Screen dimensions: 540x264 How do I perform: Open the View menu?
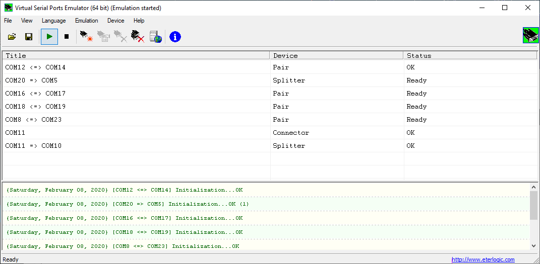click(x=27, y=21)
